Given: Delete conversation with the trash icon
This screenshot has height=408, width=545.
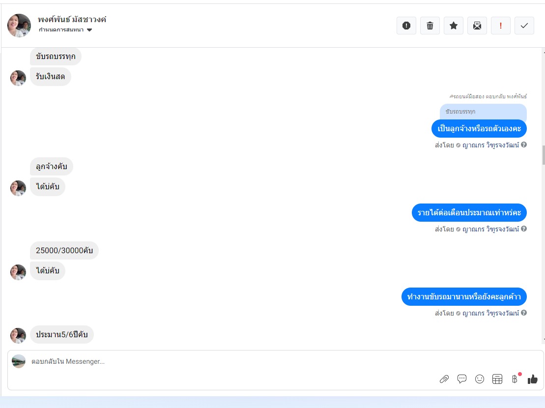Looking at the screenshot, I should (430, 26).
